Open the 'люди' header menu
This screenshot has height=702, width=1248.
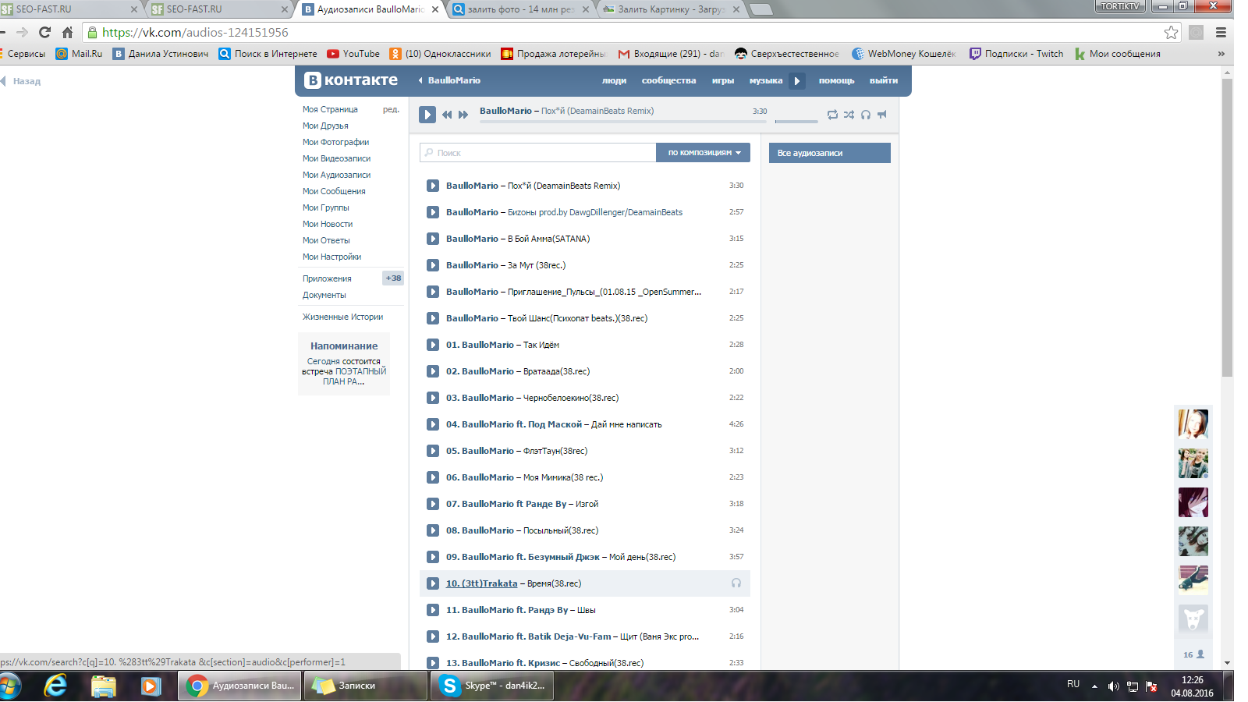coord(614,80)
